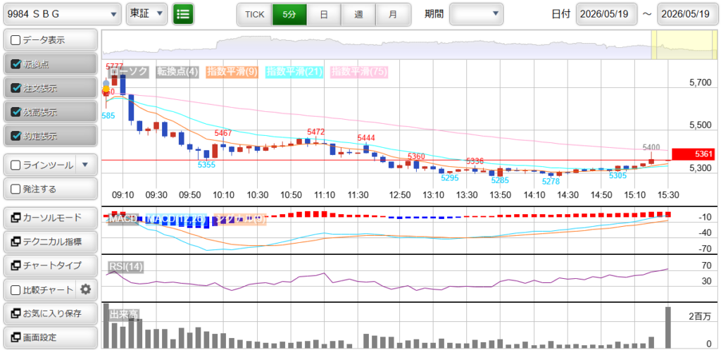Open the 東証 market dropdown

pos(146,14)
